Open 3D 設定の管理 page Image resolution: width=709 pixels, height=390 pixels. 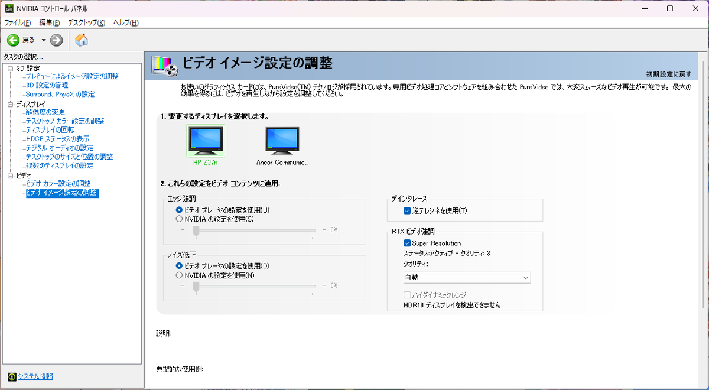click(x=47, y=85)
